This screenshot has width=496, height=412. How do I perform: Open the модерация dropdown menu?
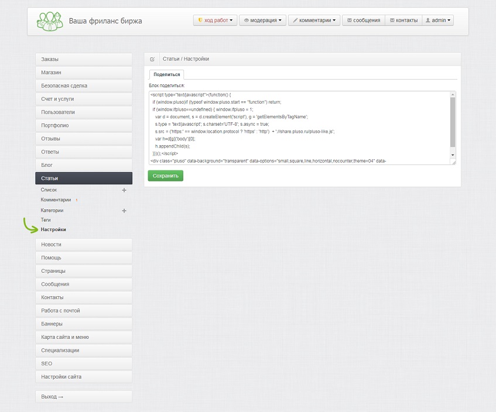point(262,20)
